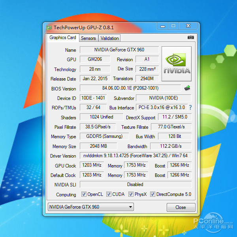Switch to the Sensors tab
Screen dimensions: 237x237
coord(88,38)
